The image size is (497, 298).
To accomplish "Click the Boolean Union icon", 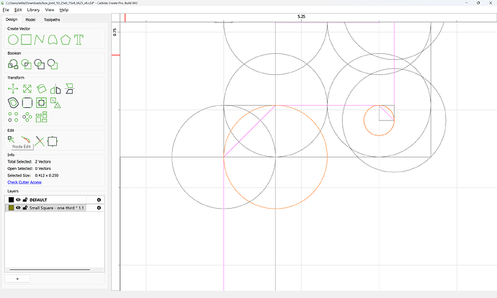I will (13, 64).
